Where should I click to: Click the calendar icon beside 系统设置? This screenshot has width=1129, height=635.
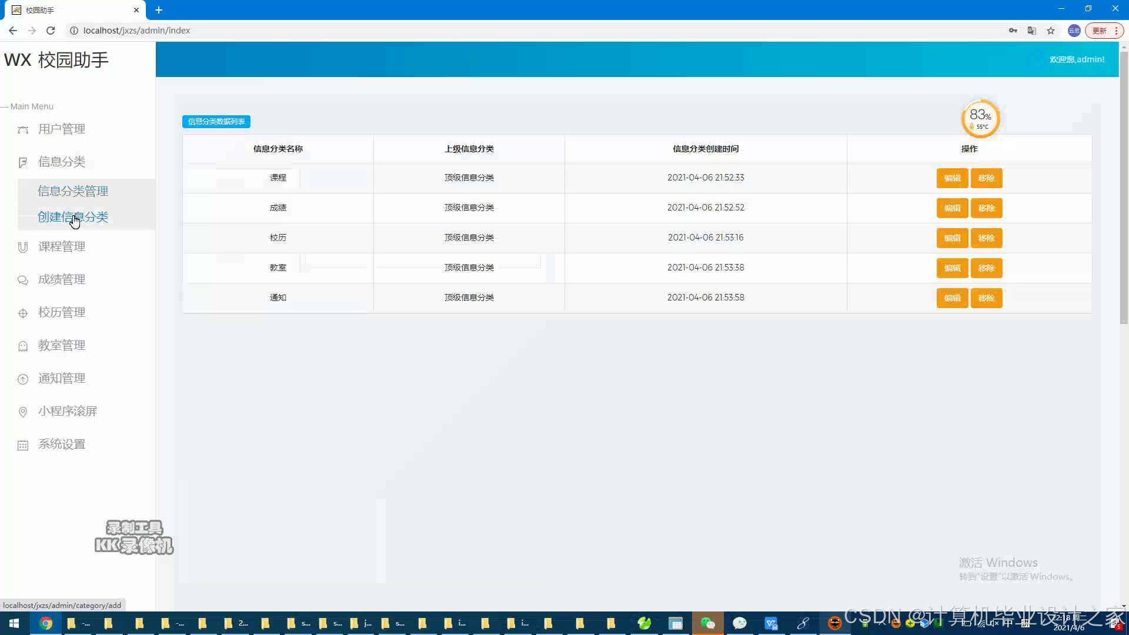pyautogui.click(x=23, y=445)
